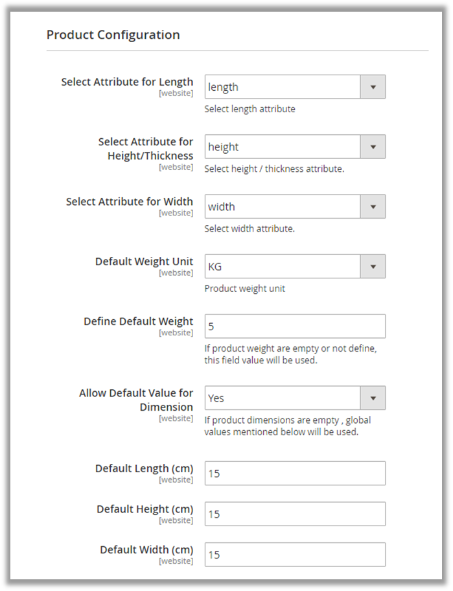453x591 pixels.
Task: Open the Allow Default Value dropdown arrow
Action: click(x=373, y=398)
